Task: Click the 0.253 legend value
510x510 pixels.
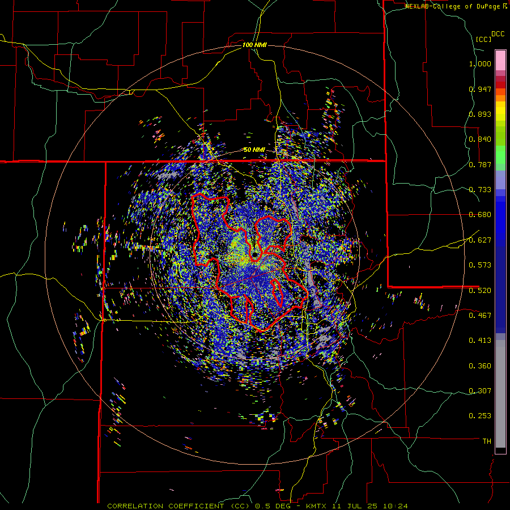Action: tap(480, 416)
